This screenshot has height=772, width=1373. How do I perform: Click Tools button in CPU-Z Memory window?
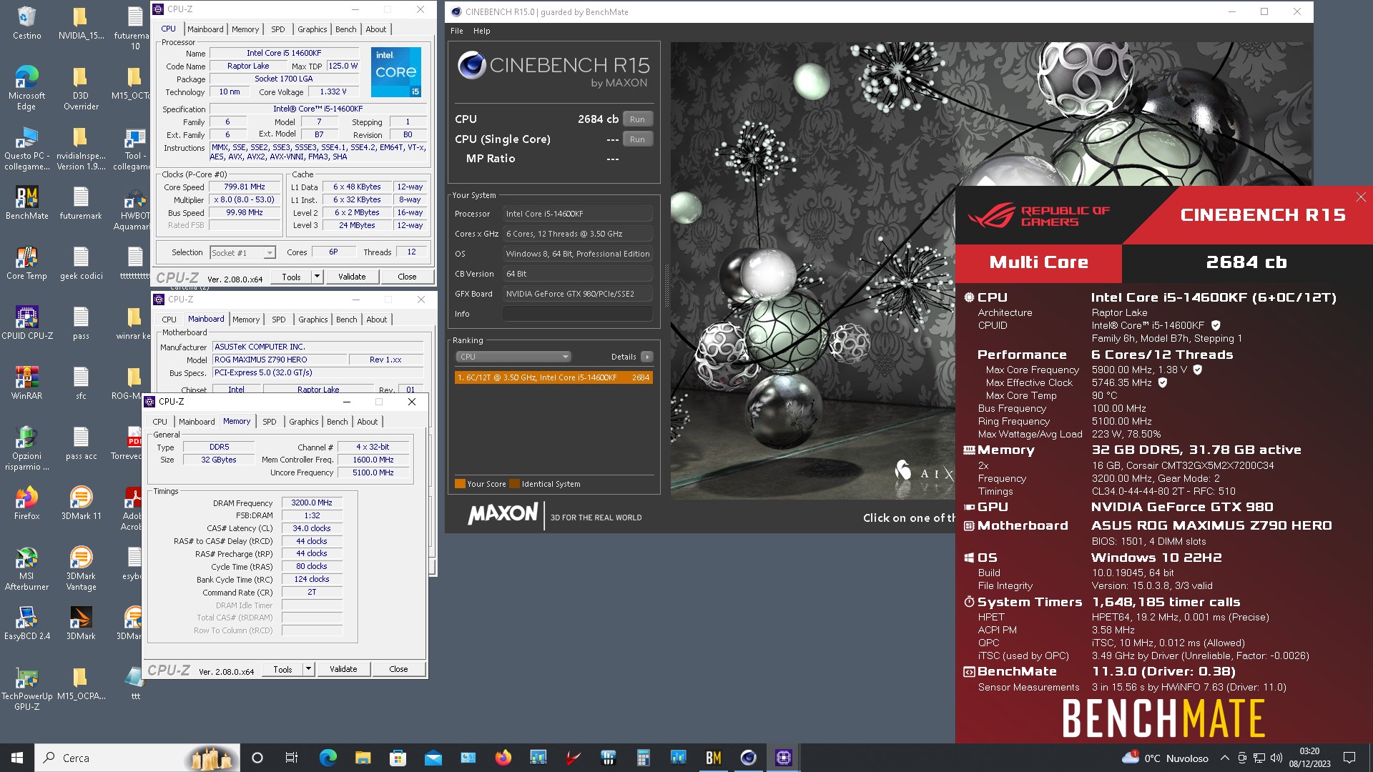282,669
